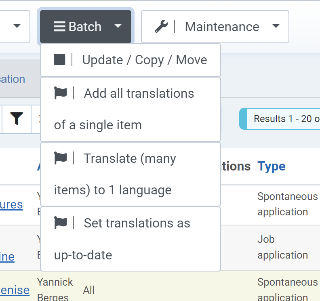This screenshot has width=320, height=301.
Task: Open the Maintenance dropdown menu
Action: [x=215, y=27]
